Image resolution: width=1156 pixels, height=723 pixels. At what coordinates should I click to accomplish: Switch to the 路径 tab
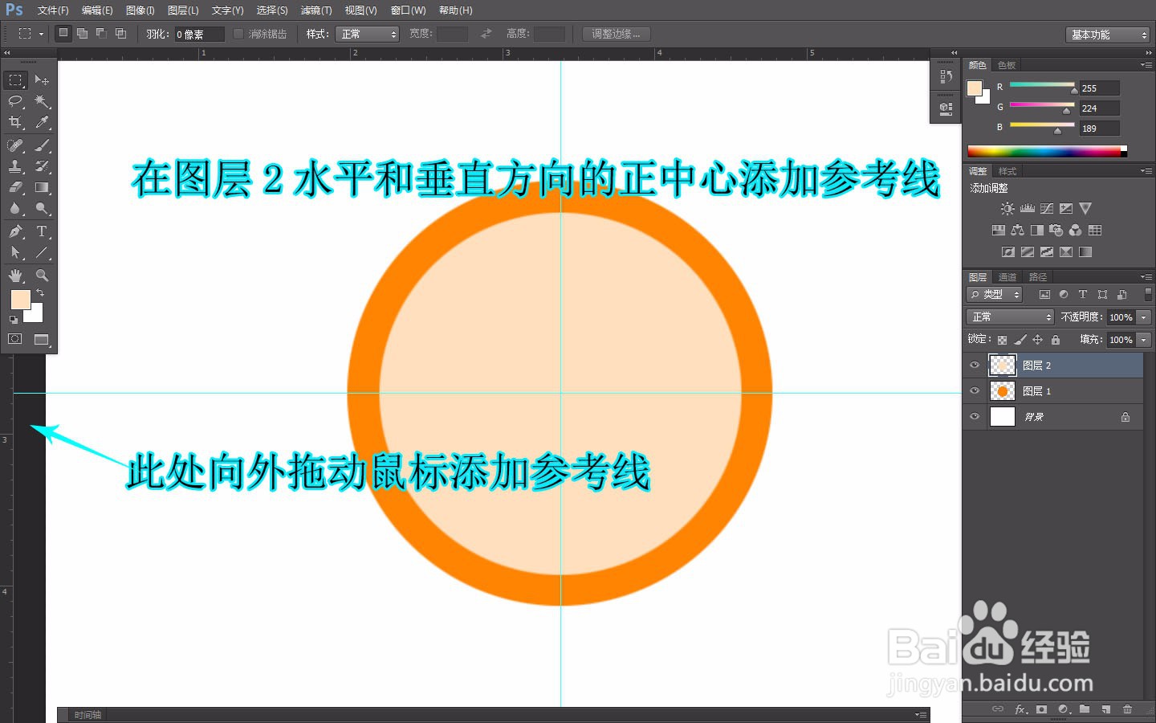click(x=1038, y=277)
